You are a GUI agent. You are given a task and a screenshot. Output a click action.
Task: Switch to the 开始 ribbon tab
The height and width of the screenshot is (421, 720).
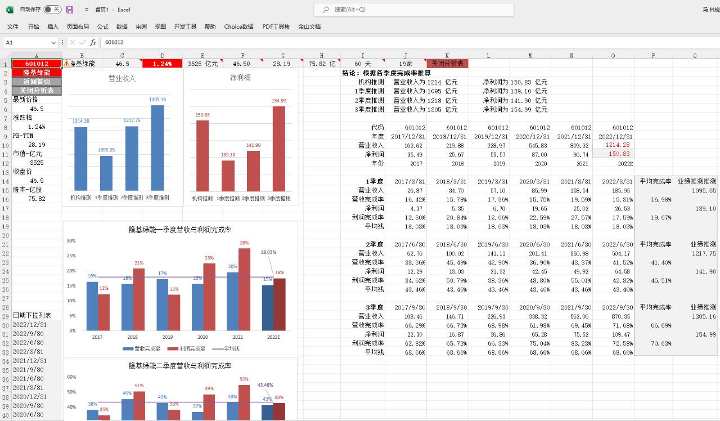point(34,26)
